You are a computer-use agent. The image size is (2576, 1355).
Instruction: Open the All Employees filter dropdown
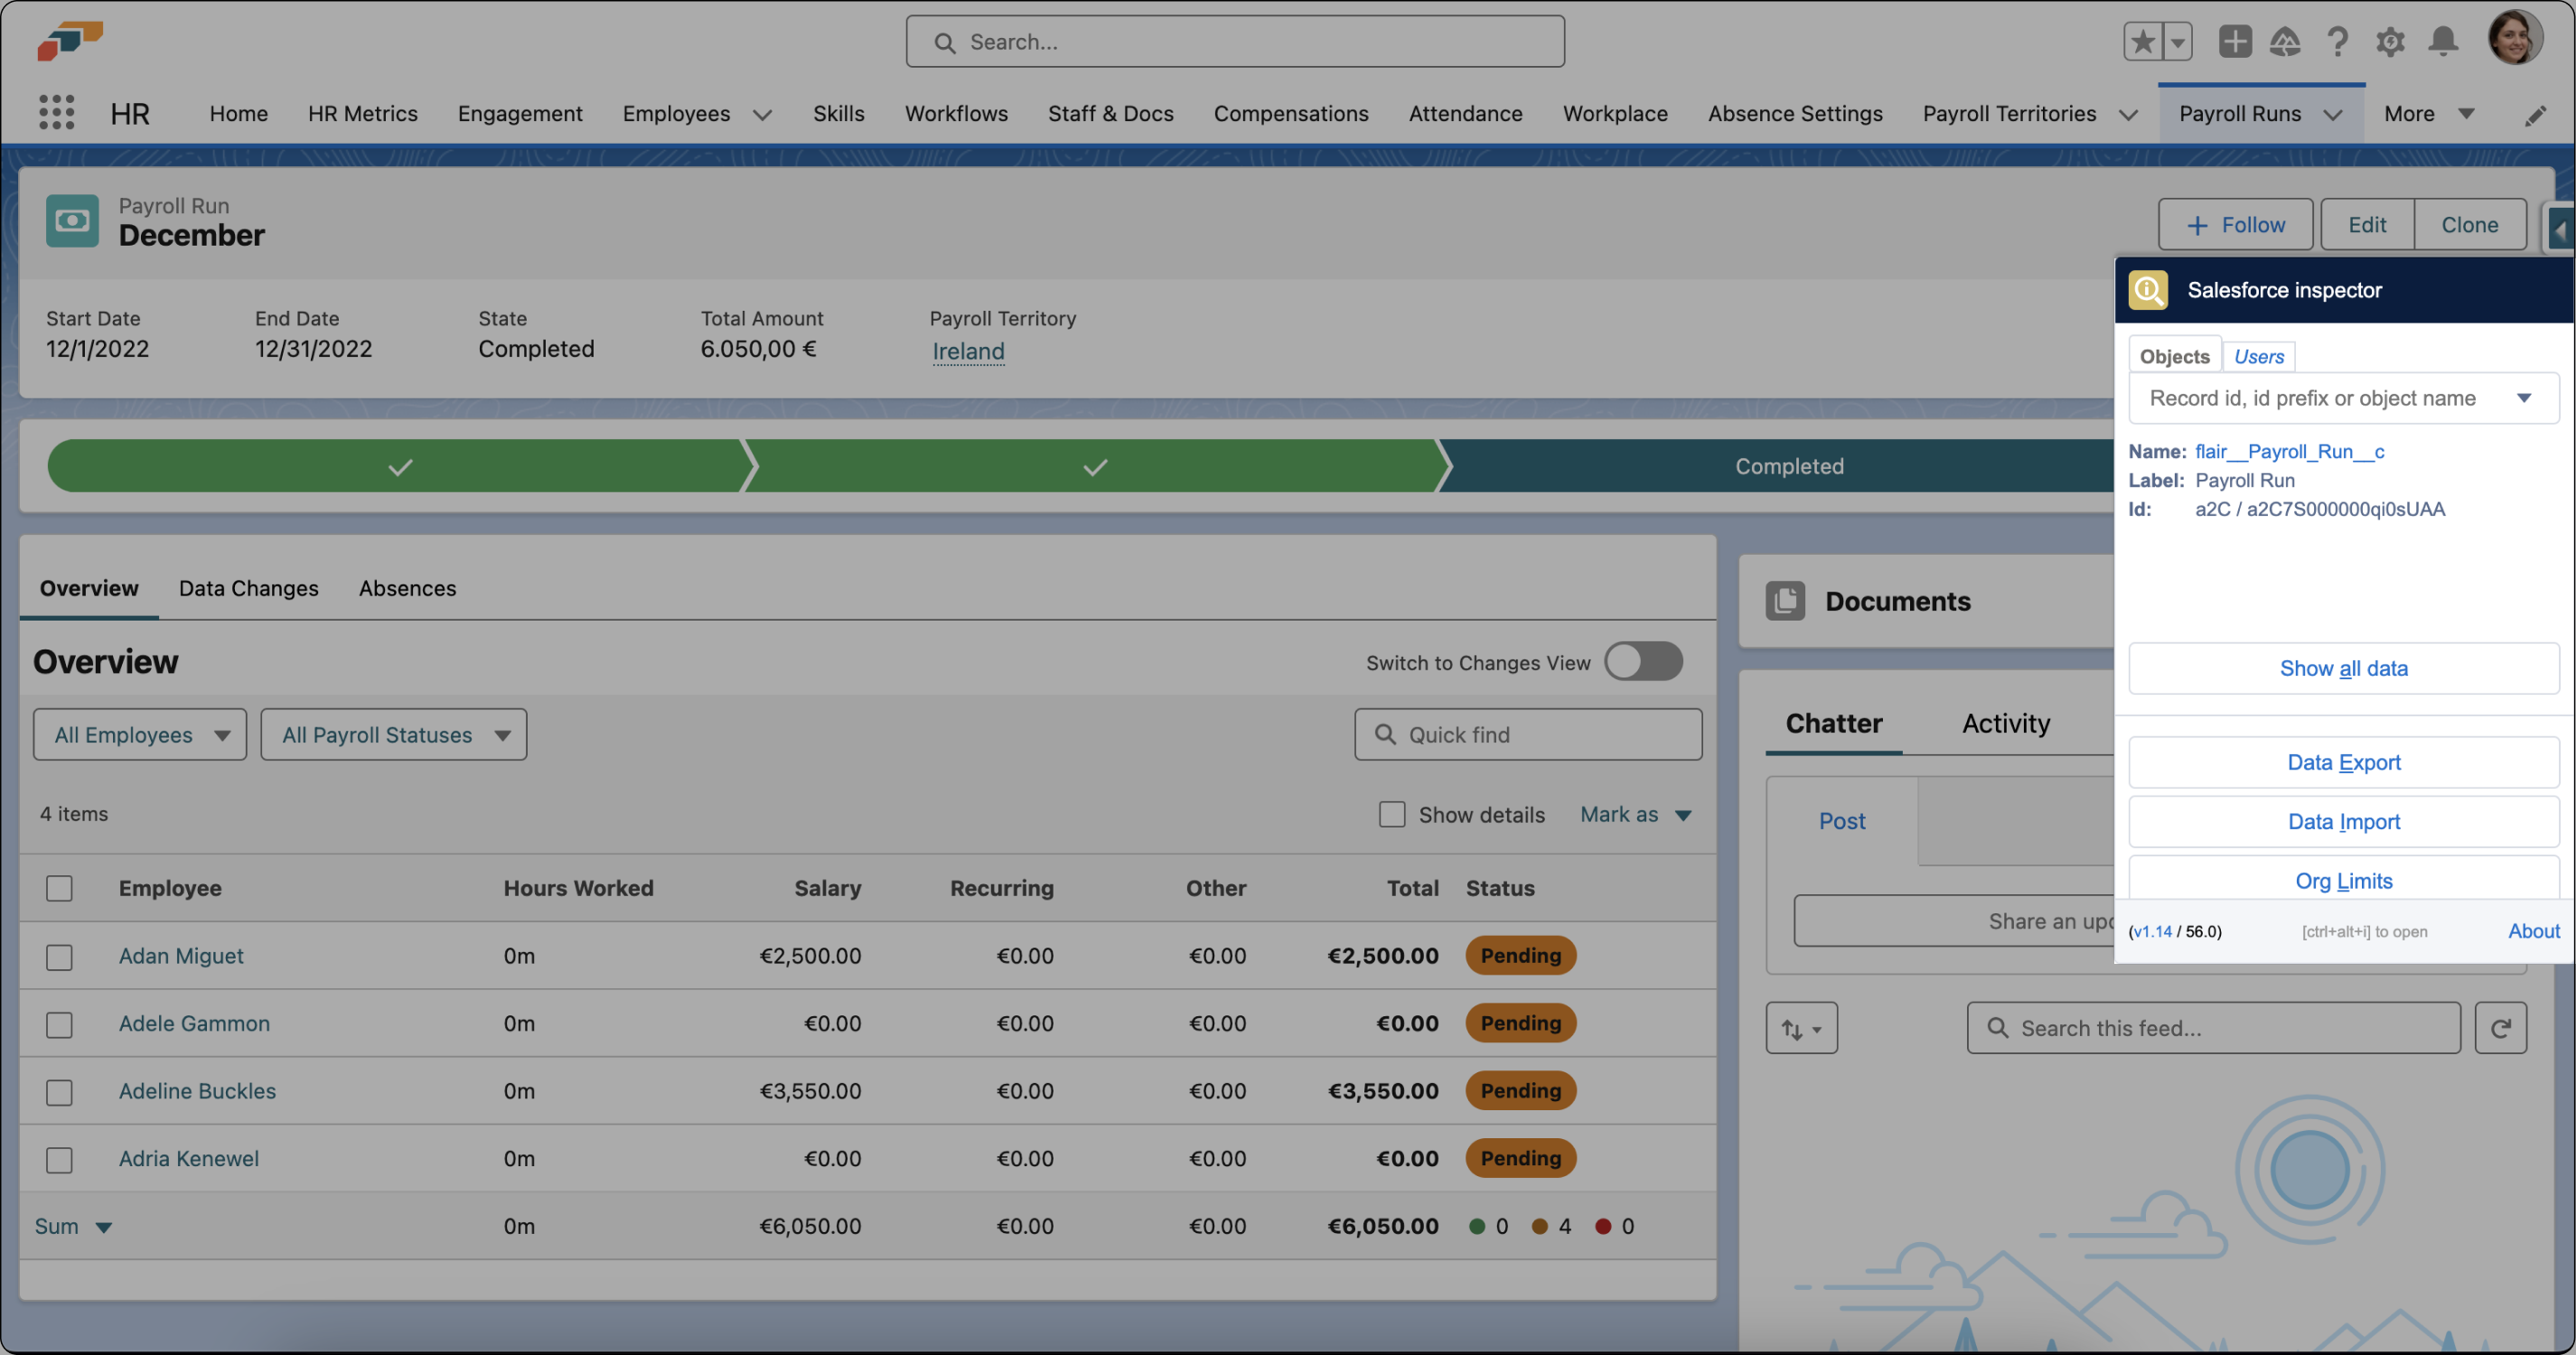click(139, 734)
